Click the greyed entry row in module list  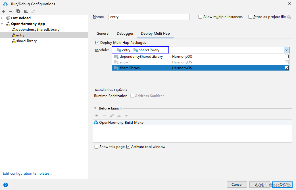pos(201,62)
